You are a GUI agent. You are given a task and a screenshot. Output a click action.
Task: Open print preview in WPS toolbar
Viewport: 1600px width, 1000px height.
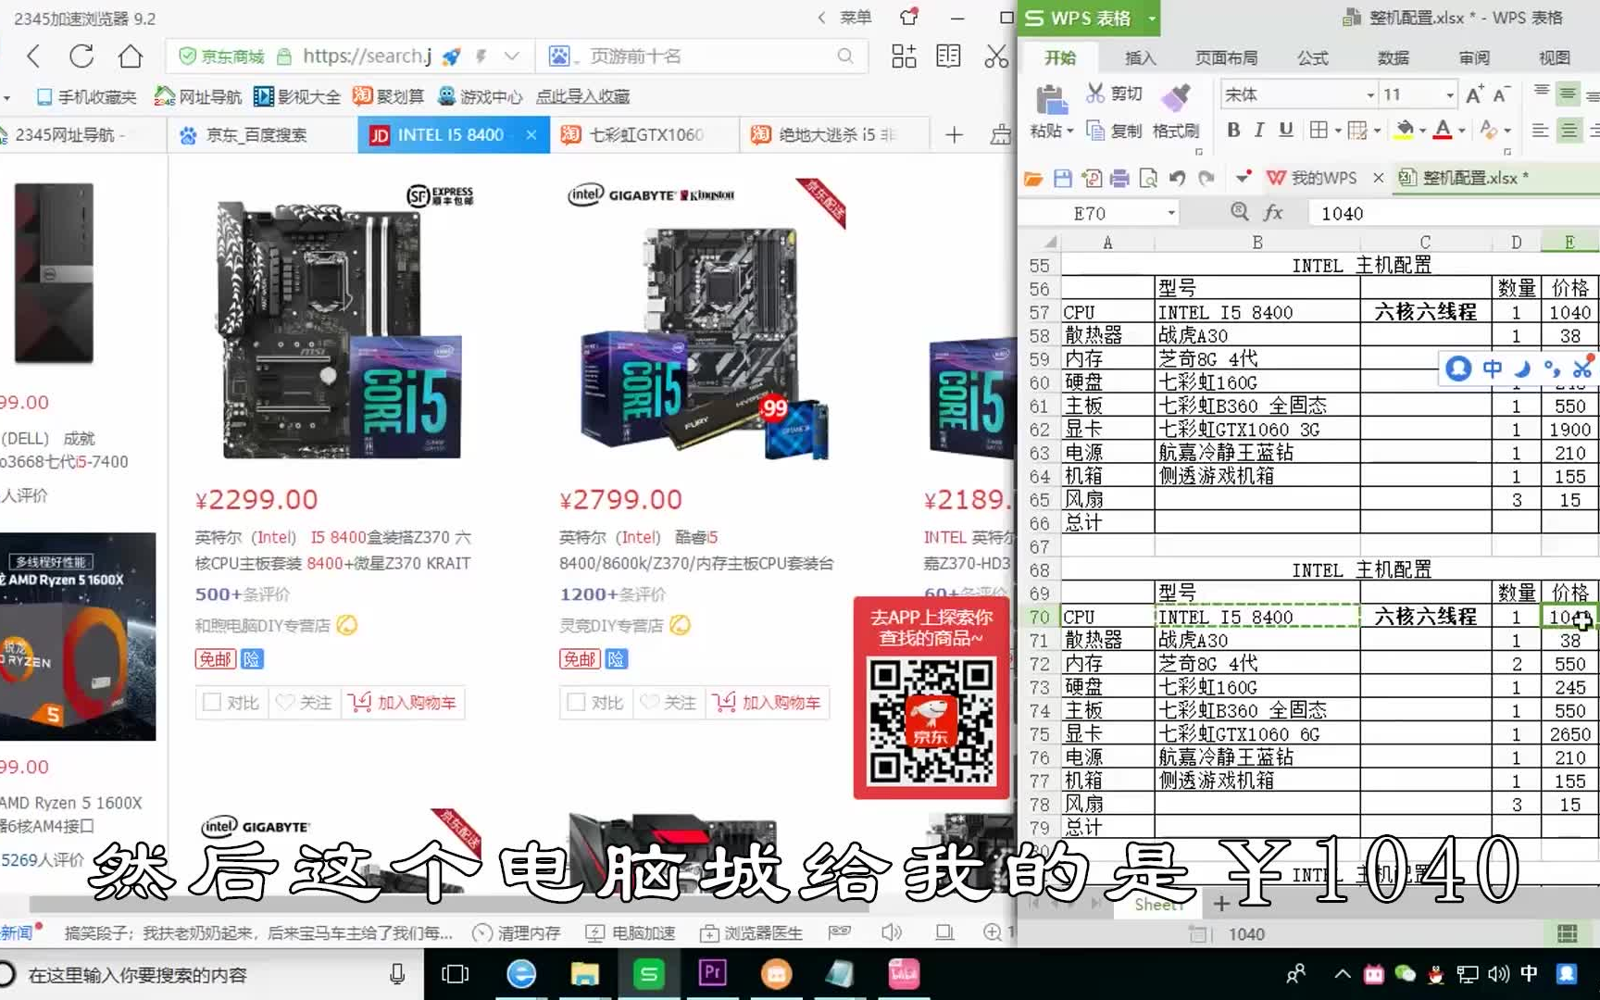(1148, 178)
